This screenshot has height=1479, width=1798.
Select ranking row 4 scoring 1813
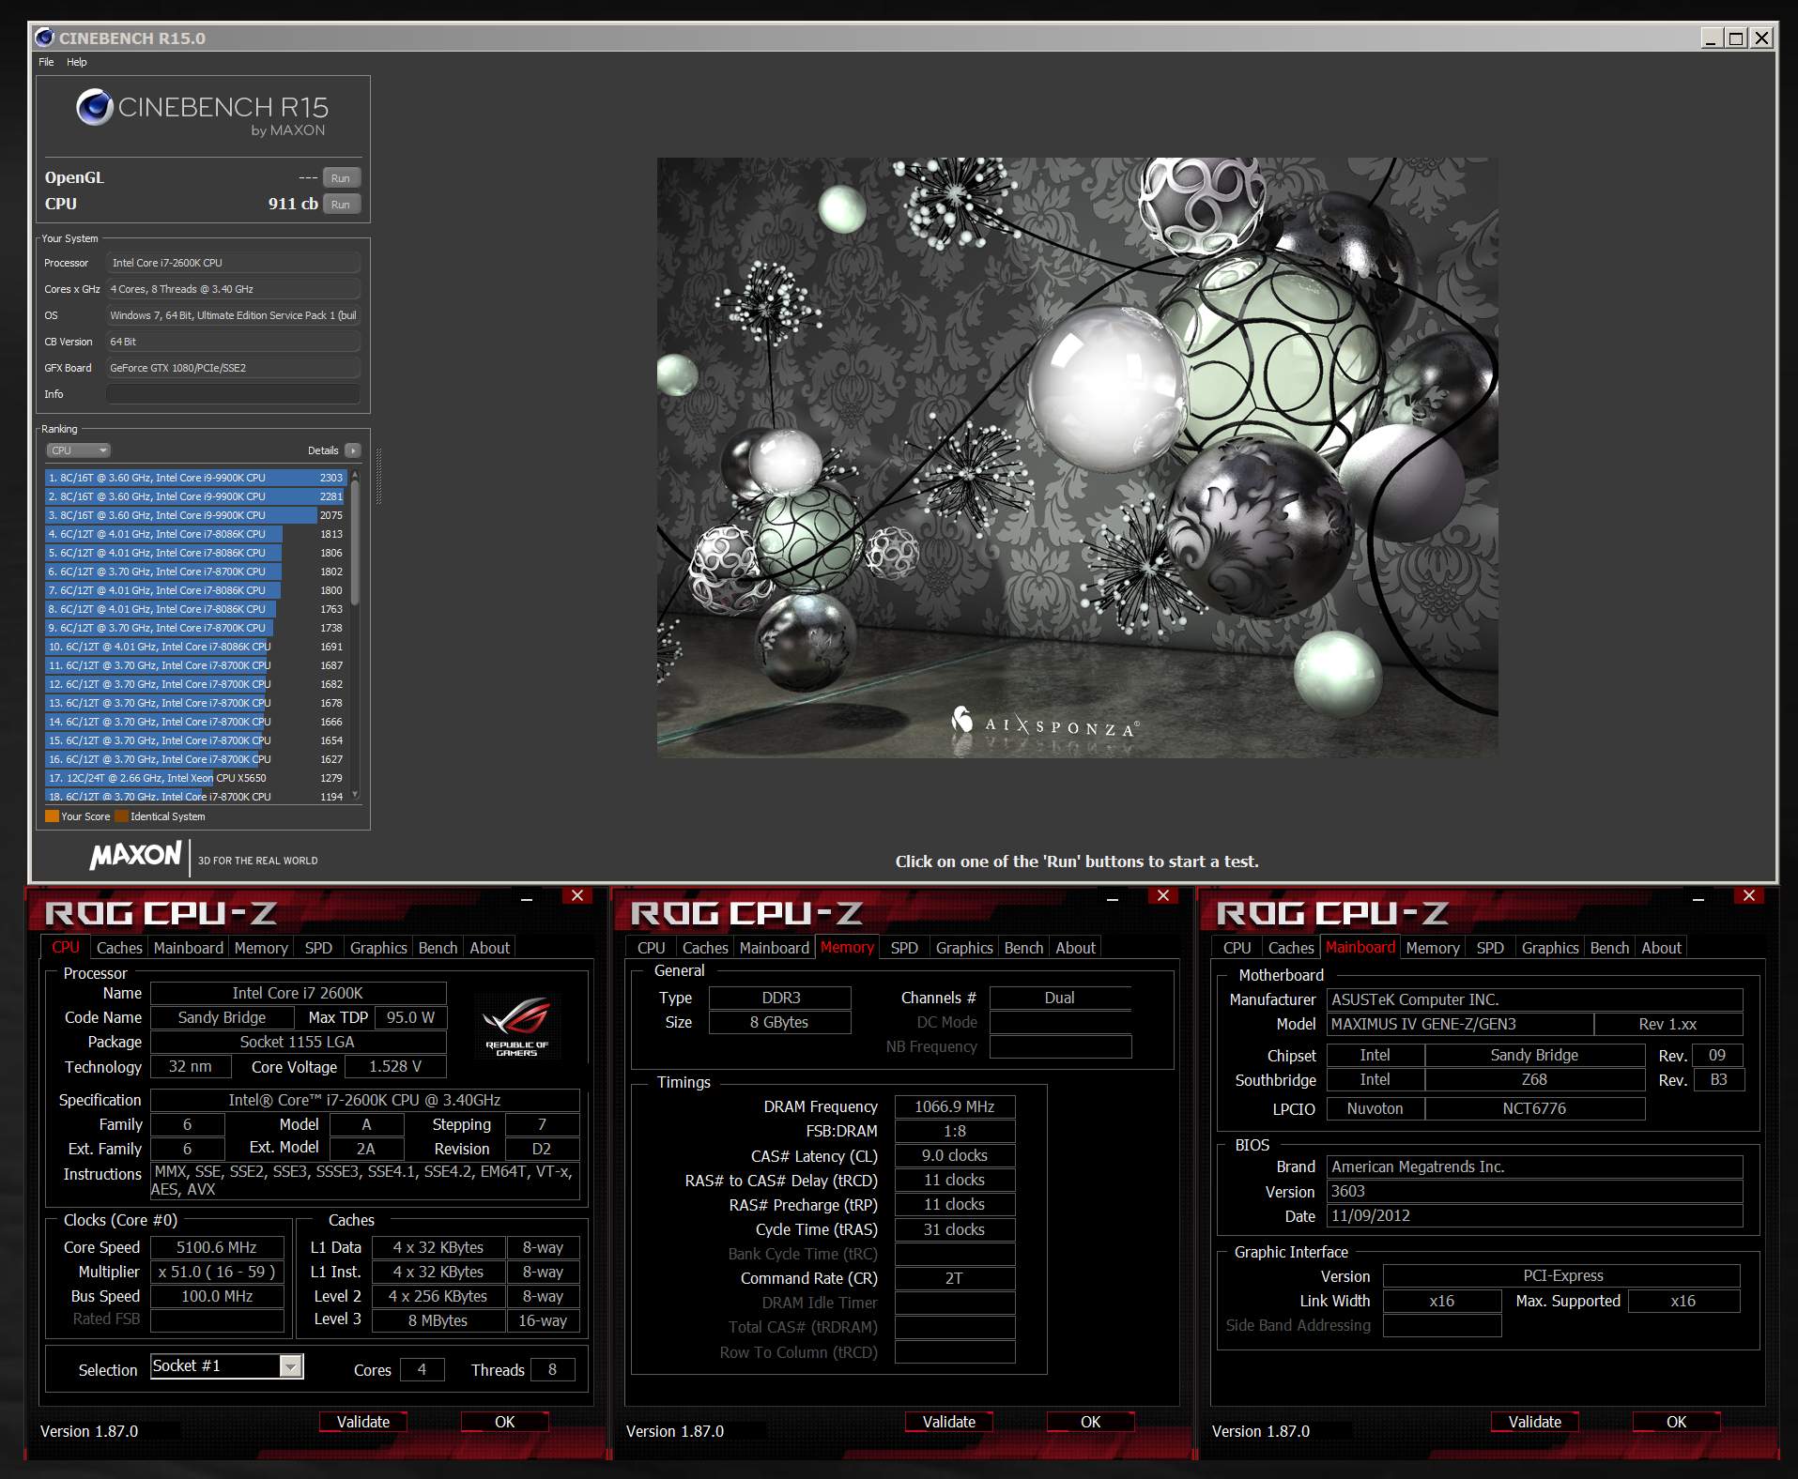click(x=196, y=534)
